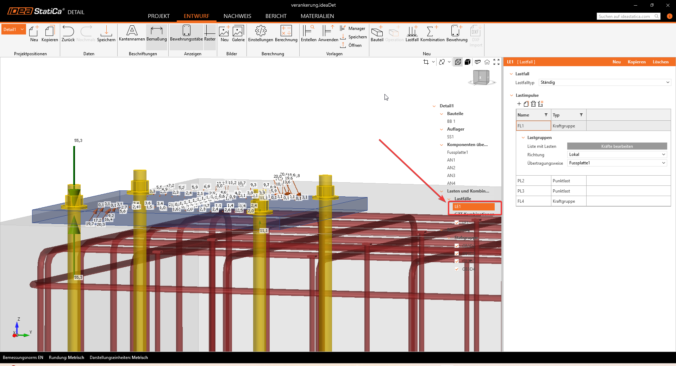Collapse the Auflager tree node
The width and height of the screenshot is (676, 366).
pos(442,129)
